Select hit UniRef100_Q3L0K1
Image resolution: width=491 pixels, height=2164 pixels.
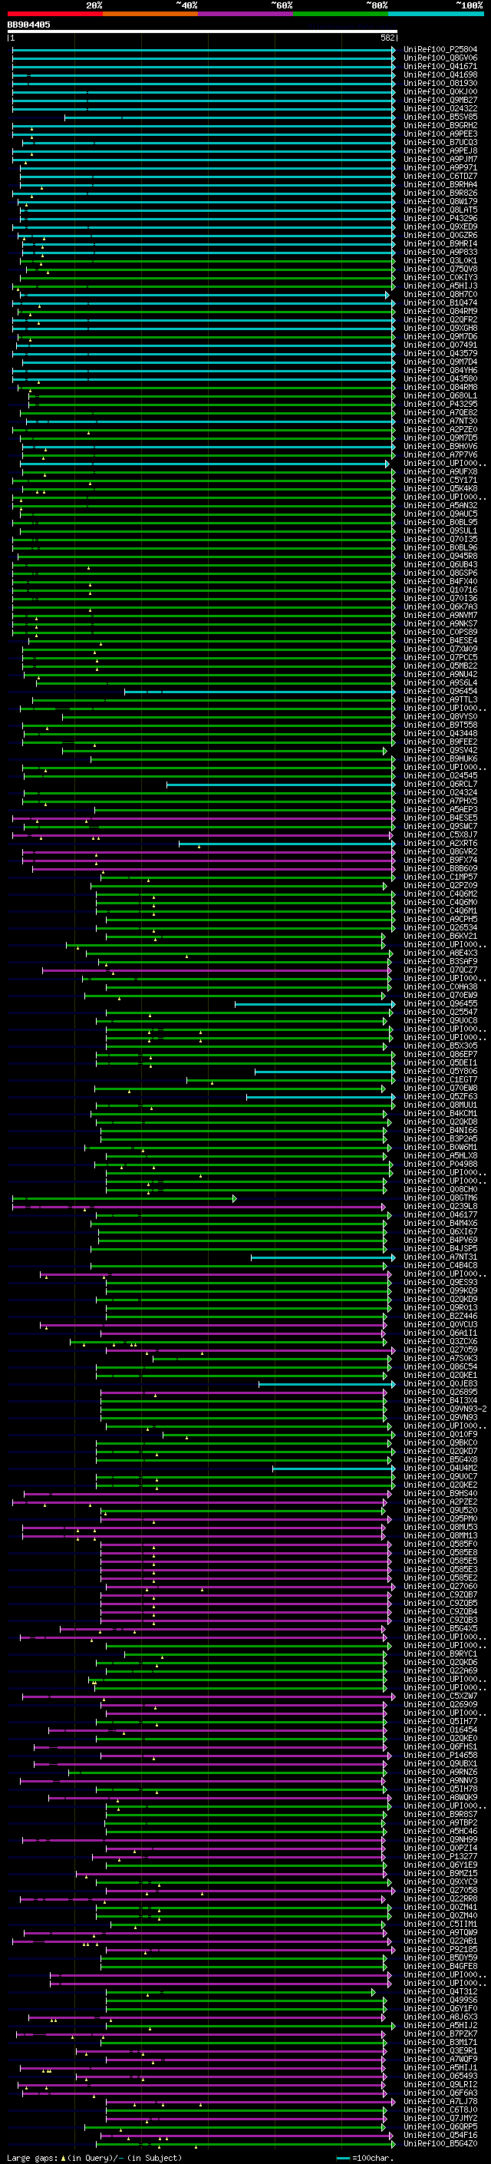440,260
